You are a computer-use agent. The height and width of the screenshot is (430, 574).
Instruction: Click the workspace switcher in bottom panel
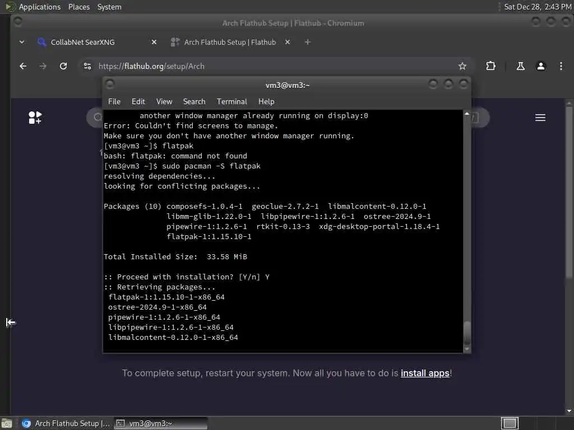click(510, 423)
